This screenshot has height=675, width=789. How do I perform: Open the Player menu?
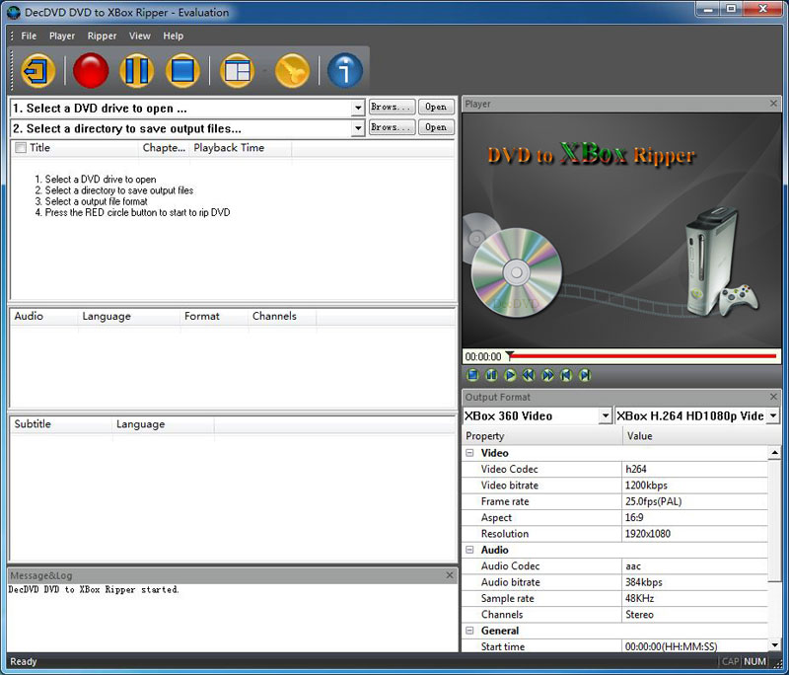[x=62, y=36]
